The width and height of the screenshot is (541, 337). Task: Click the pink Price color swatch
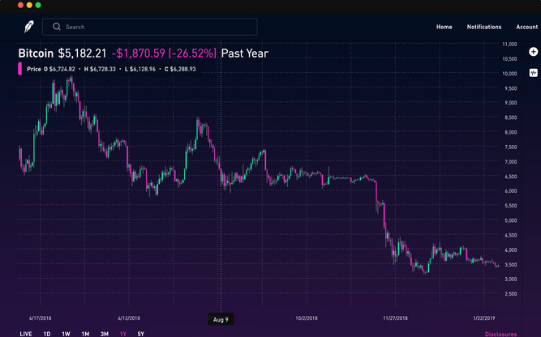(20, 69)
